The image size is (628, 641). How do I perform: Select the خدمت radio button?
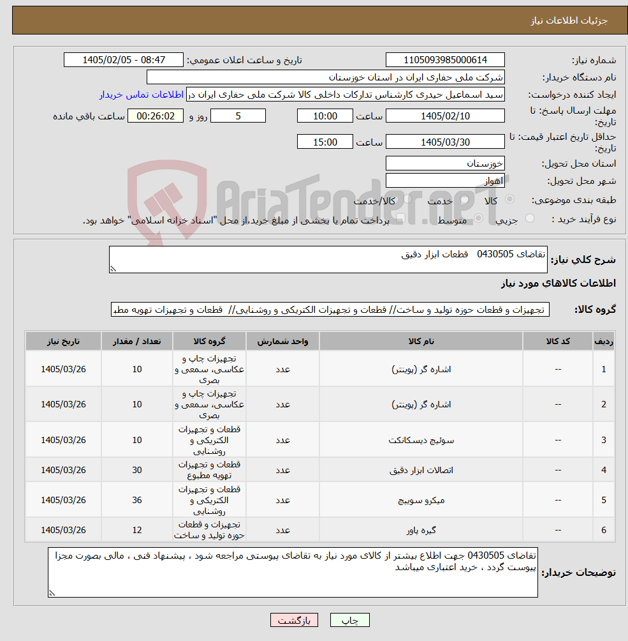click(x=464, y=199)
